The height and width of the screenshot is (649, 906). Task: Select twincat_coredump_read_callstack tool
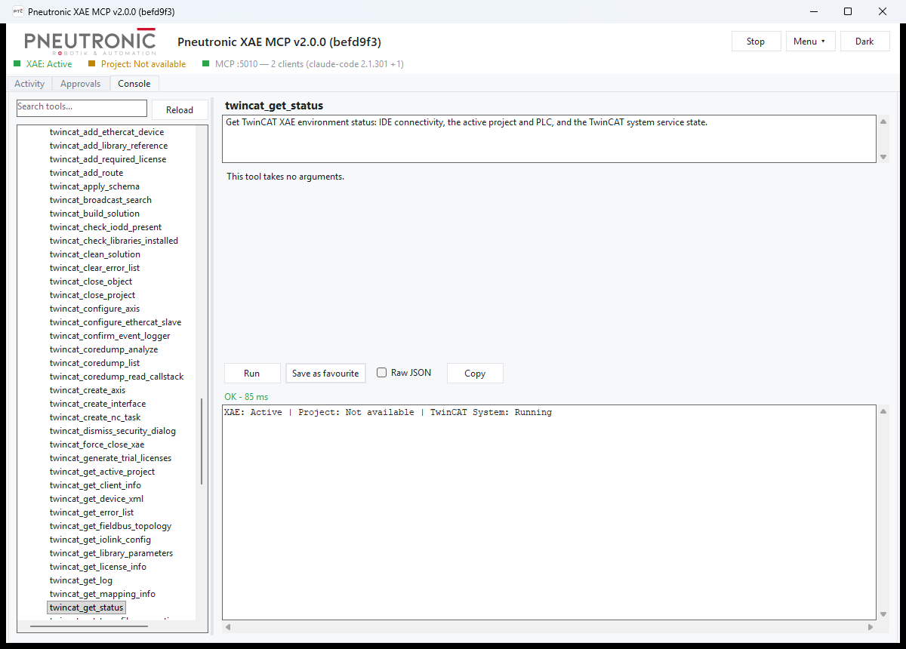[117, 377]
